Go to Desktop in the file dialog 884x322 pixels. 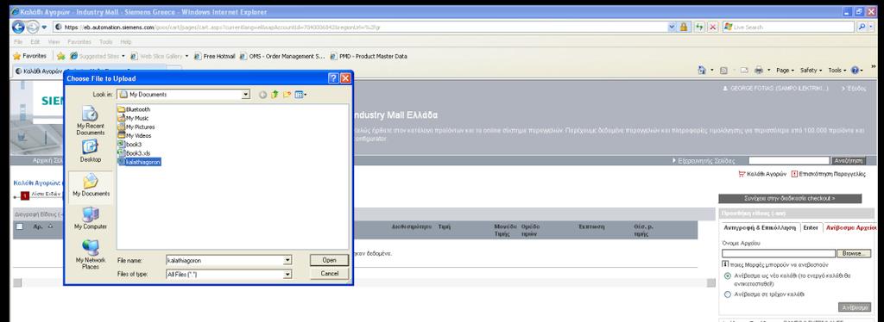90,152
